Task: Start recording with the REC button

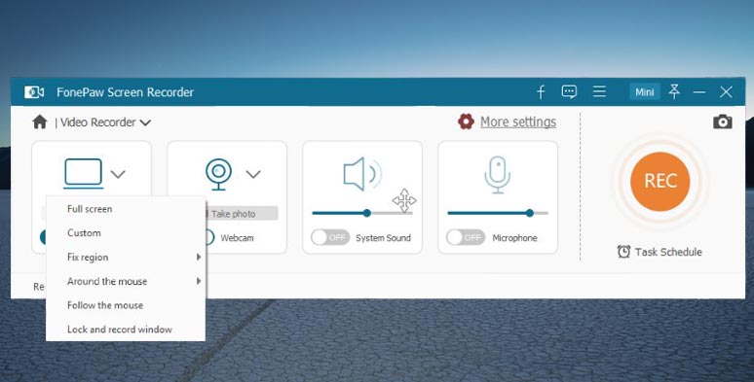Action: 660,182
